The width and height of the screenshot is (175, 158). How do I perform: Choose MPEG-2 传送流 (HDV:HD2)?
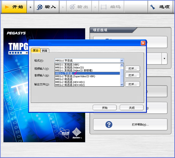pos(87,85)
